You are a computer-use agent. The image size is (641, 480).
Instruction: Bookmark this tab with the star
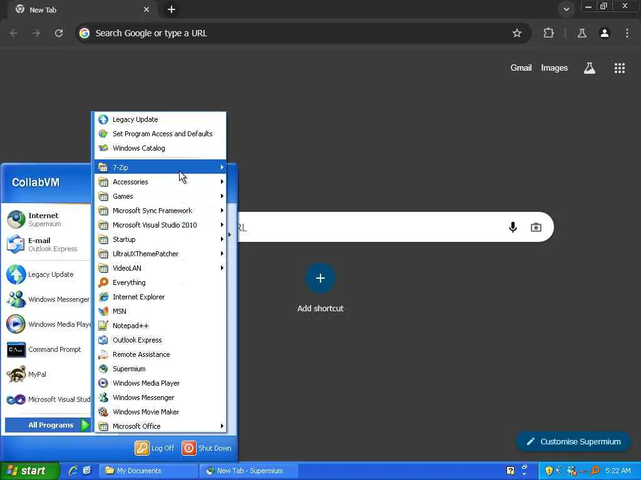(x=516, y=33)
